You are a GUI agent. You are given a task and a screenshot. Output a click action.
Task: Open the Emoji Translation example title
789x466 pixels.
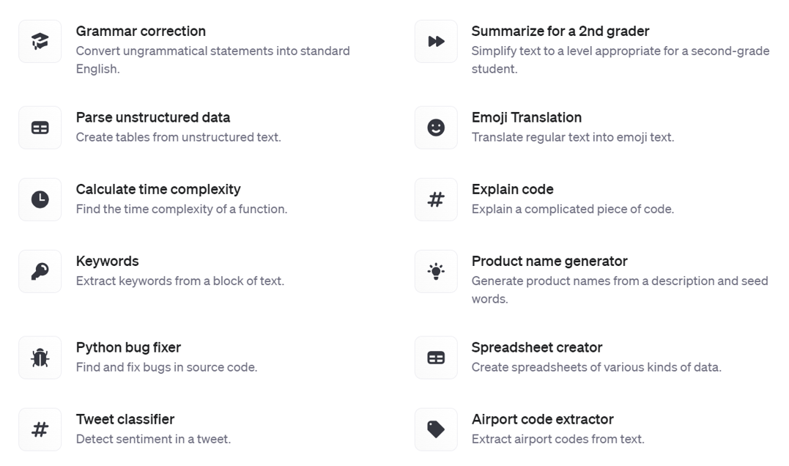(526, 118)
